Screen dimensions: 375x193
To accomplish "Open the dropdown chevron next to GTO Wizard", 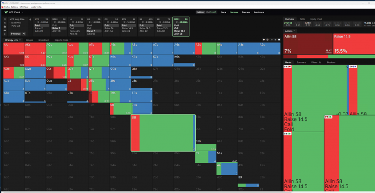I will pos(22,12).
